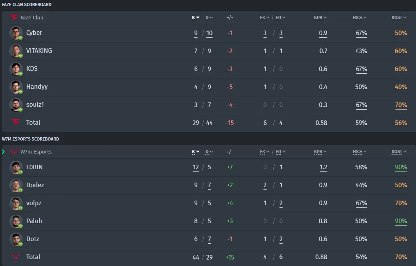Open VITAKING's player avatar
This screenshot has height=266, width=416.
16,51
